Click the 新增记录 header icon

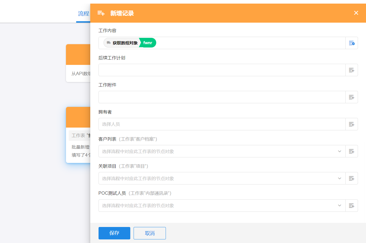click(101, 13)
